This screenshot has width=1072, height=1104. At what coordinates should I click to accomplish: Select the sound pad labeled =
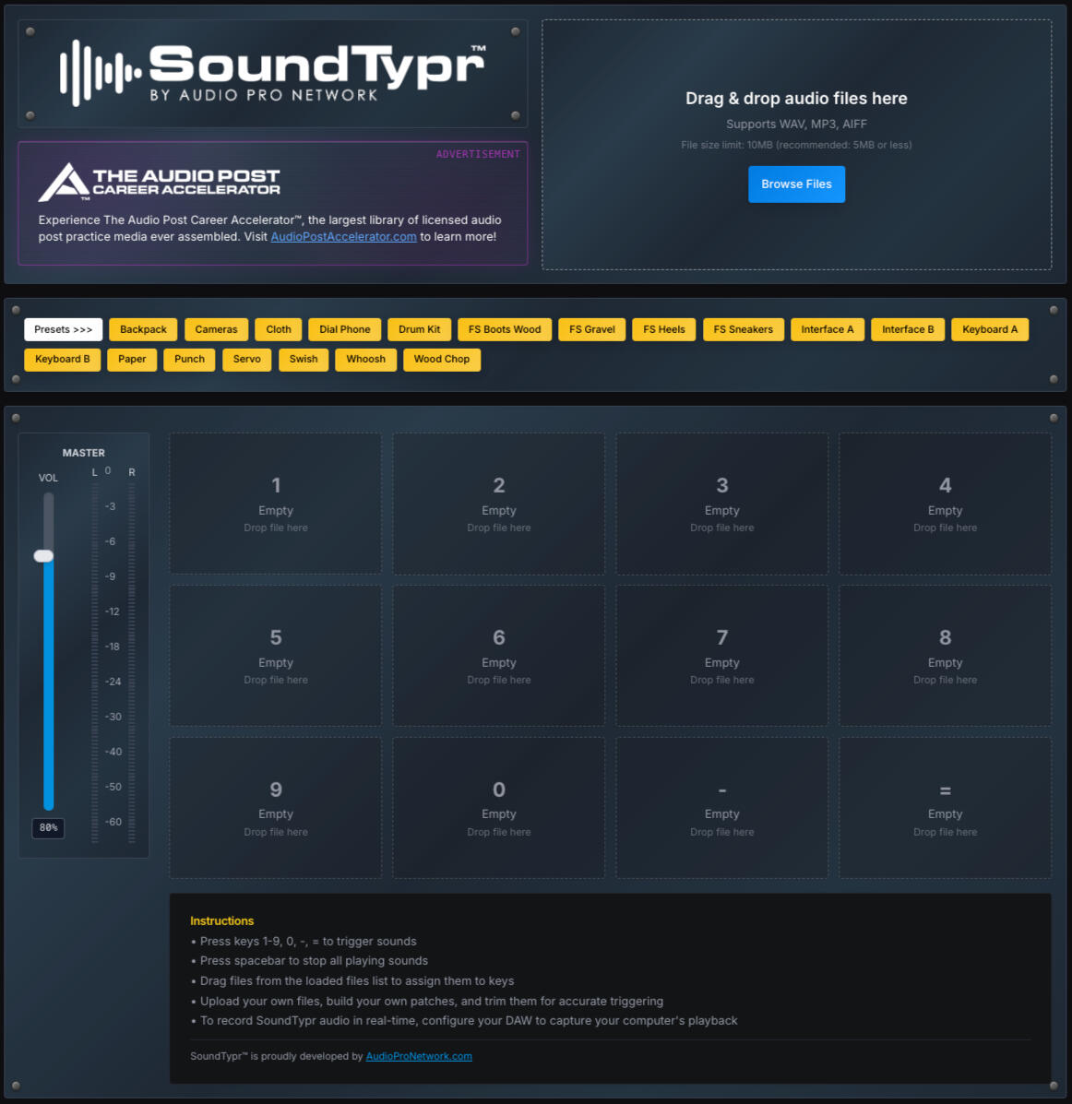tap(945, 808)
